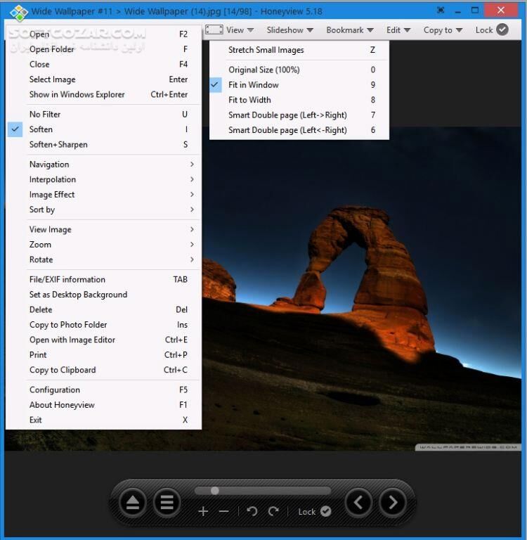Click the fullscreen icon in the title bar

pos(441,11)
